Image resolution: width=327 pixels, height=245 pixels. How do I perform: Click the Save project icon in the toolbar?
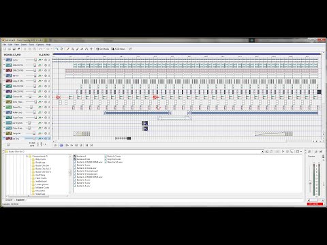click(x=14, y=49)
